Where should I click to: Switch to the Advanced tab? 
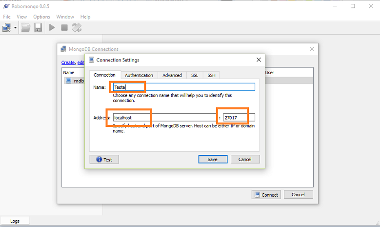pyautogui.click(x=172, y=75)
